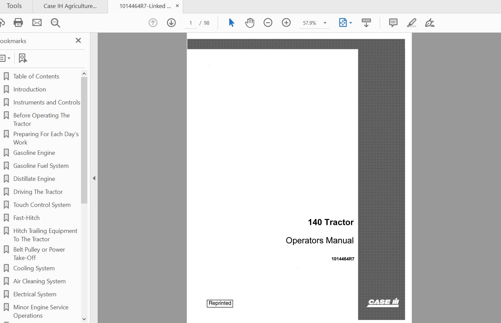Screen dimensions: 501x323
Task: Open Cooling System bookmark
Action: click(x=34, y=268)
